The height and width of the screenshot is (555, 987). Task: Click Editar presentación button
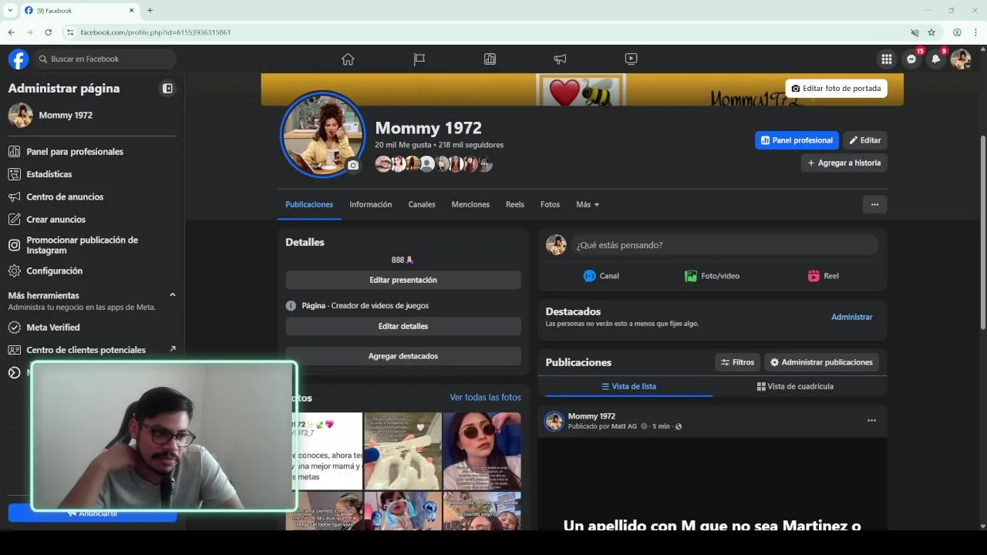pos(403,280)
